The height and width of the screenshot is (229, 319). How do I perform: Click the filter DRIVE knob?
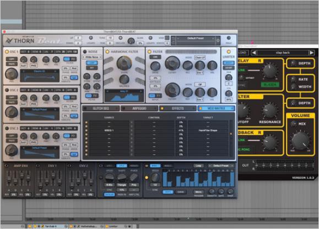[155, 66]
